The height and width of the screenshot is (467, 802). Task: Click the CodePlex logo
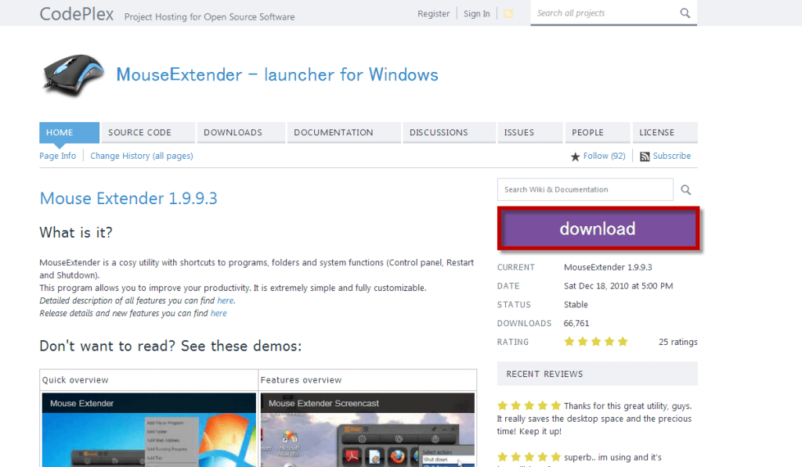point(76,13)
